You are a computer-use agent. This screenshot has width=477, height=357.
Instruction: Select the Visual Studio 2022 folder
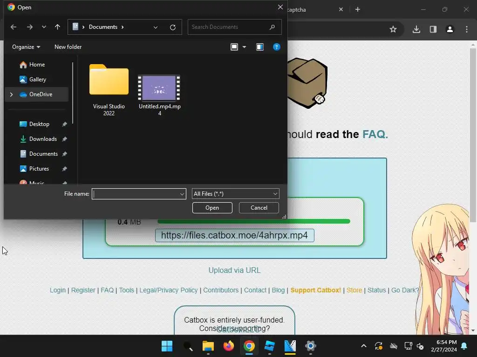109,90
